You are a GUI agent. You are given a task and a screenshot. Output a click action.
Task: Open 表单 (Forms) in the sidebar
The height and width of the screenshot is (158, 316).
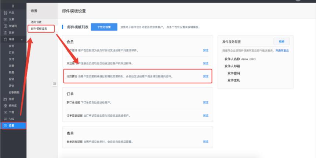pyautogui.click(x=11, y=33)
